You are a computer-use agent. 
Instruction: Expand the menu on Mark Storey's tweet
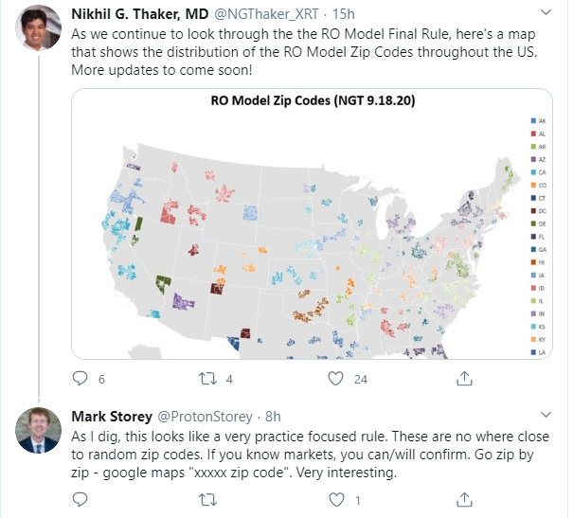pyautogui.click(x=545, y=416)
